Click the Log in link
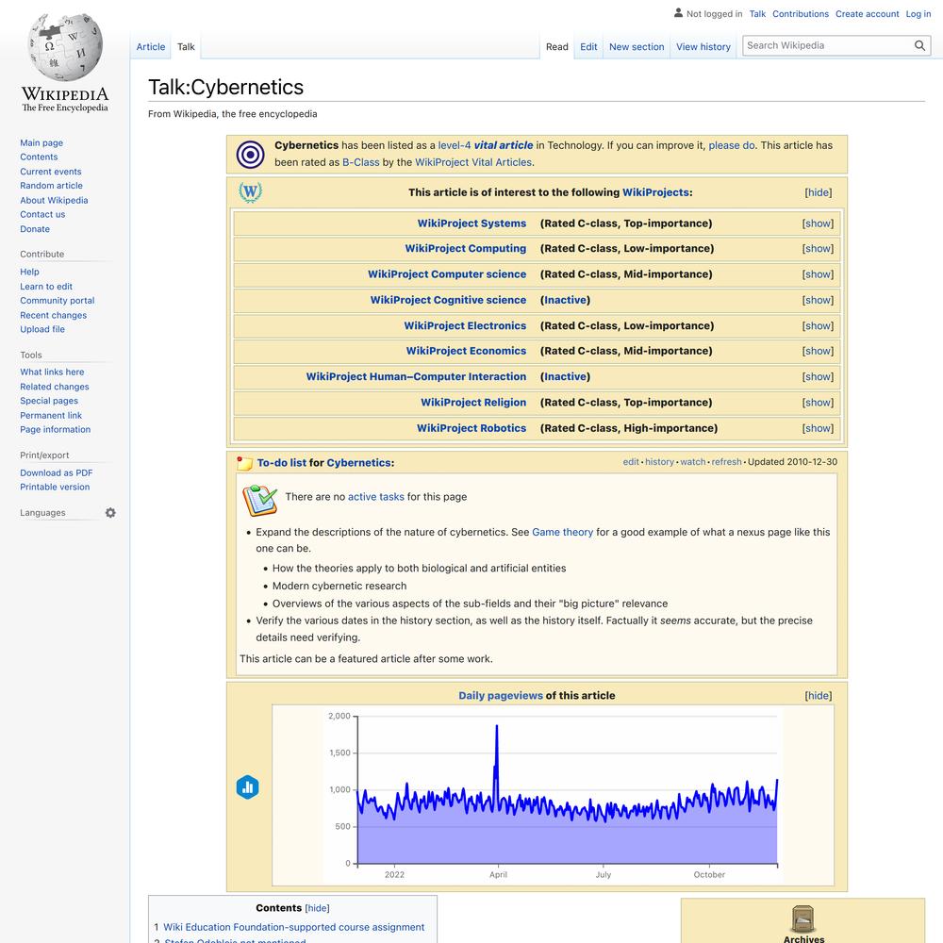The height and width of the screenshot is (943, 943). tap(918, 14)
